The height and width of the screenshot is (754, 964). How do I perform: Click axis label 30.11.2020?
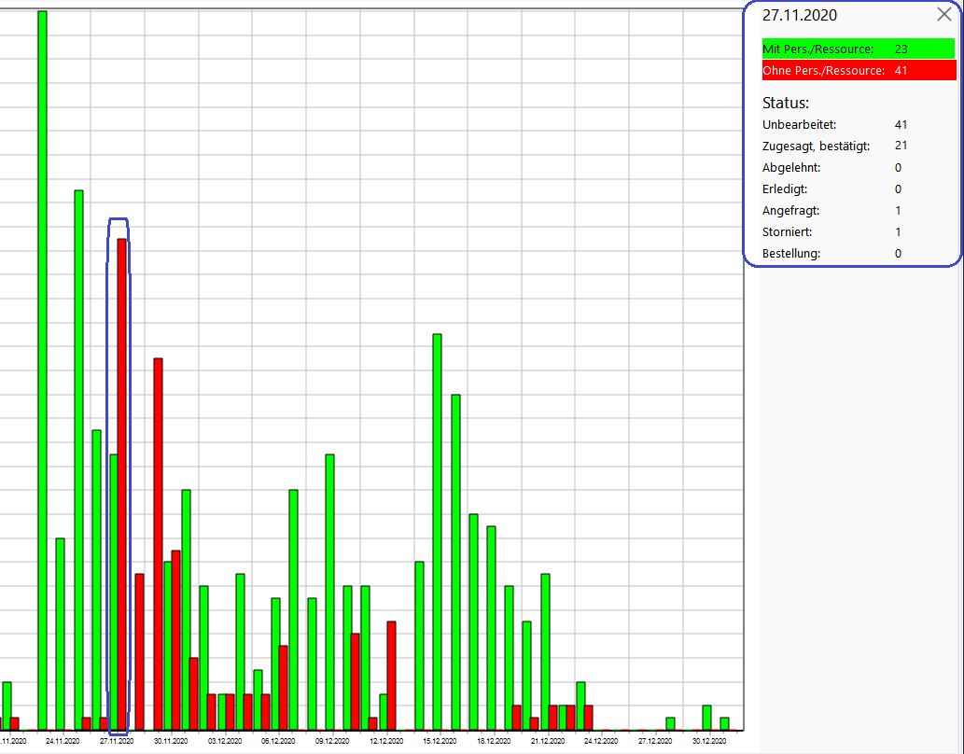tap(170, 741)
